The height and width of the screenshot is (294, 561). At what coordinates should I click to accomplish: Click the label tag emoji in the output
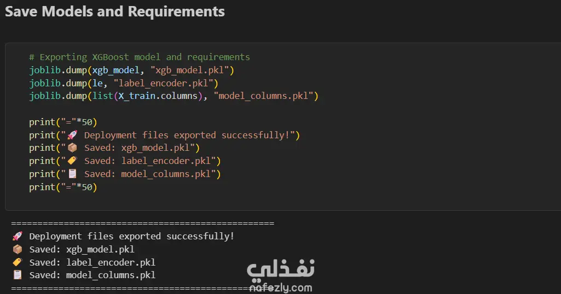(x=17, y=262)
